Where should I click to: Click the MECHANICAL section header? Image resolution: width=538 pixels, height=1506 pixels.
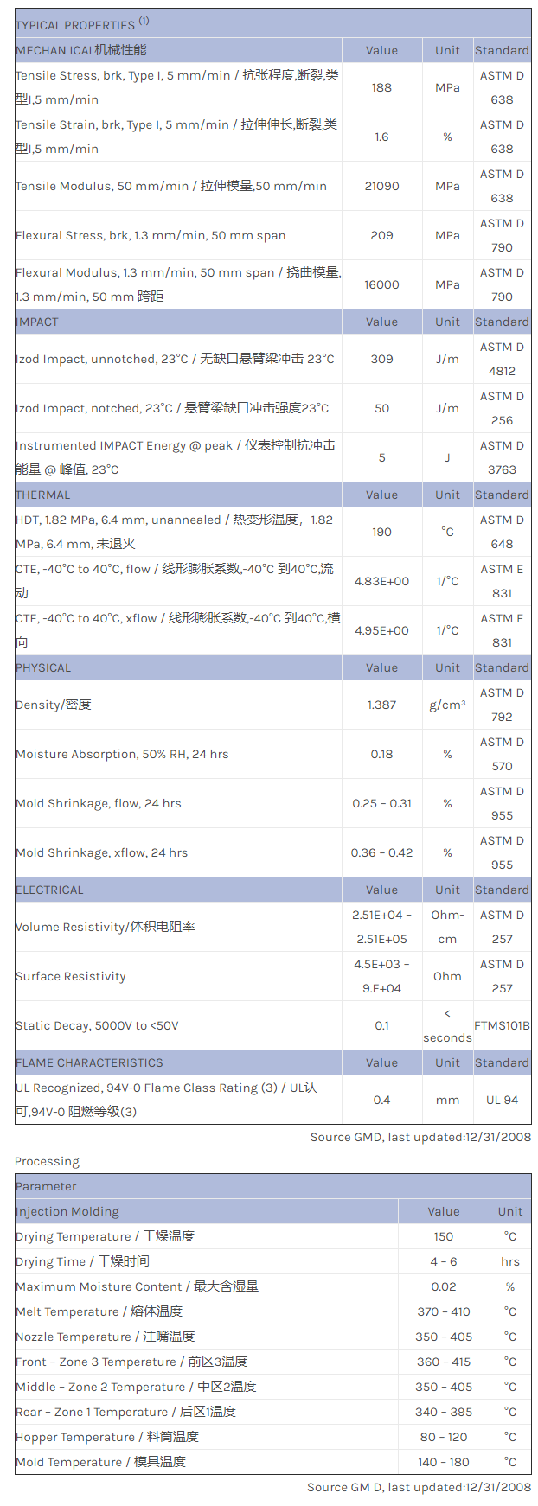pos(81,50)
